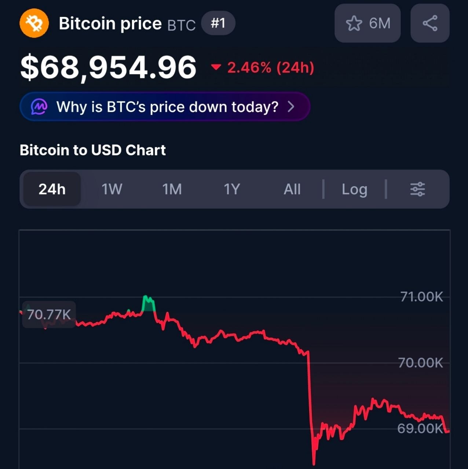Switch chart to the 1M range
This screenshot has height=469, width=468.
172,189
